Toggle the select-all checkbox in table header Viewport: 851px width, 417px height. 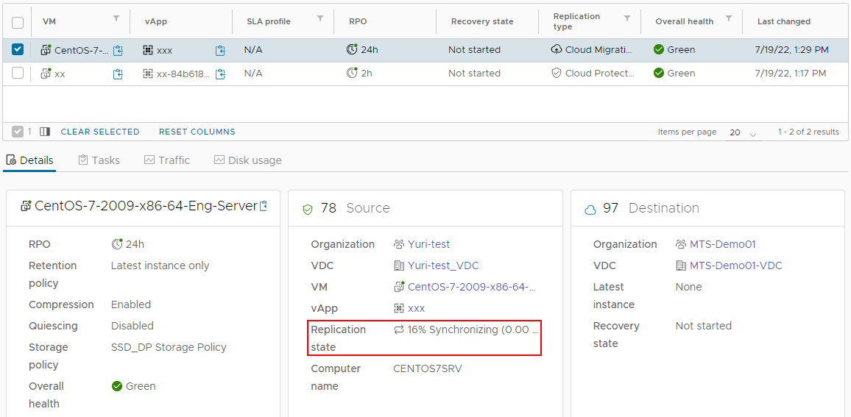pos(18,22)
